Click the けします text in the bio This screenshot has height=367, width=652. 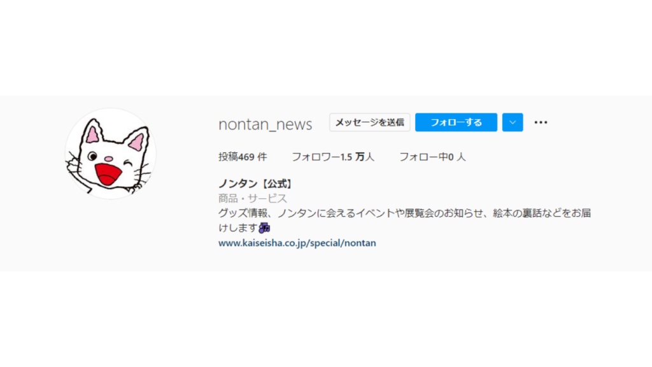pos(238,227)
